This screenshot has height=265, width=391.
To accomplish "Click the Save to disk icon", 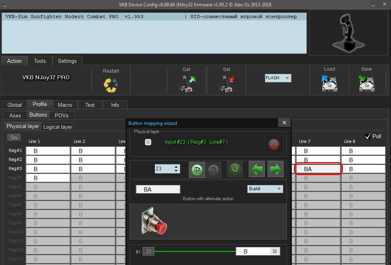I will pos(366,83).
